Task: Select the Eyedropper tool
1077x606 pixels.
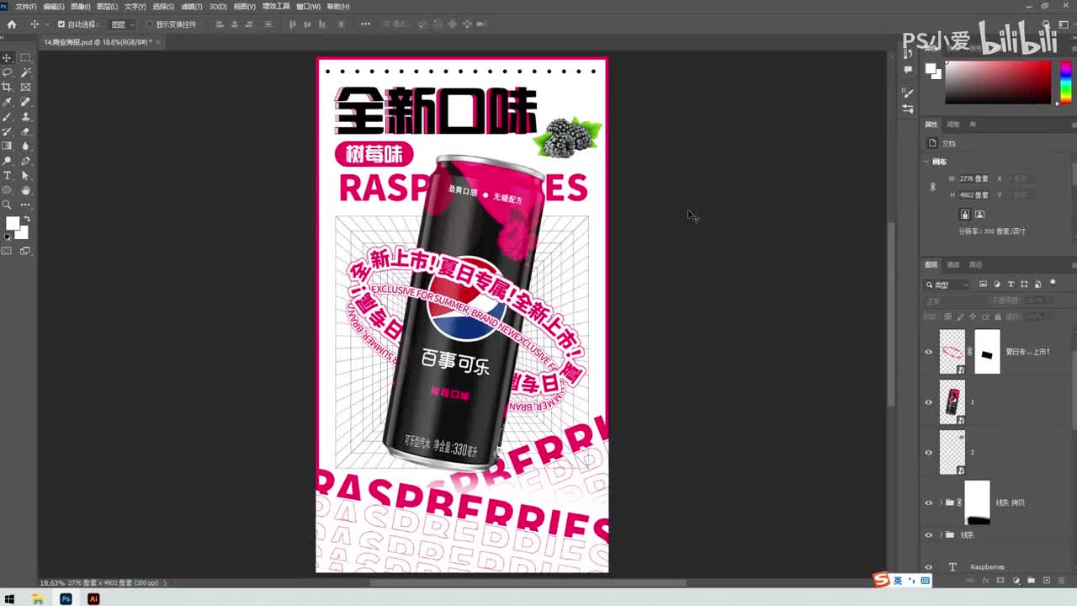Action: click(x=8, y=102)
